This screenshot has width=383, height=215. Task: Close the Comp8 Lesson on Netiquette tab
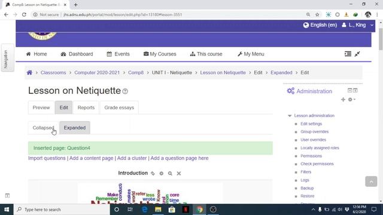(65, 5)
